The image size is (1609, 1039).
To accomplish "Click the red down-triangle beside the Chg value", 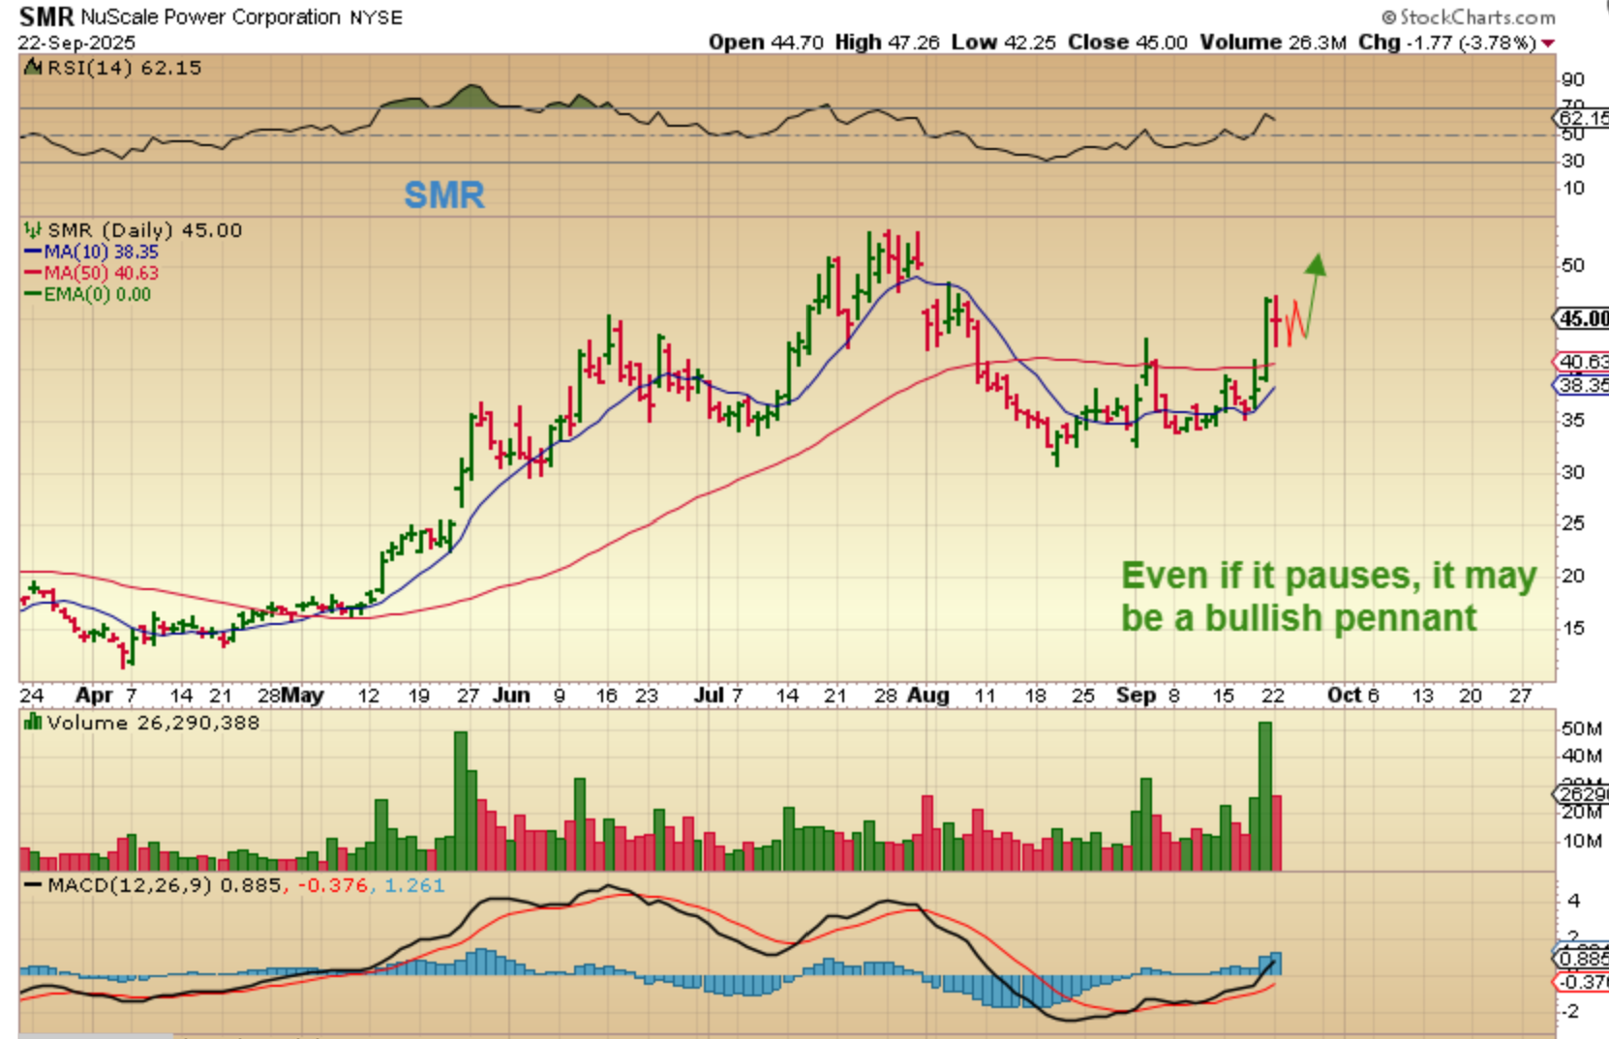I will click(1548, 44).
